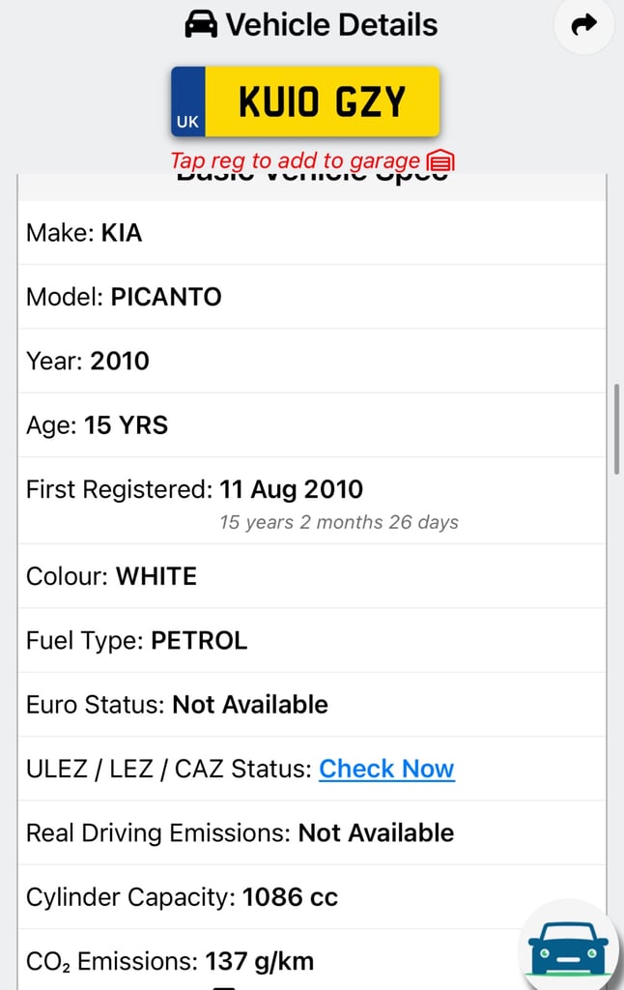Screen dimensions: 624x990
Task: Tap the car icon beside Vehicle Details
Action: click(x=201, y=24)
